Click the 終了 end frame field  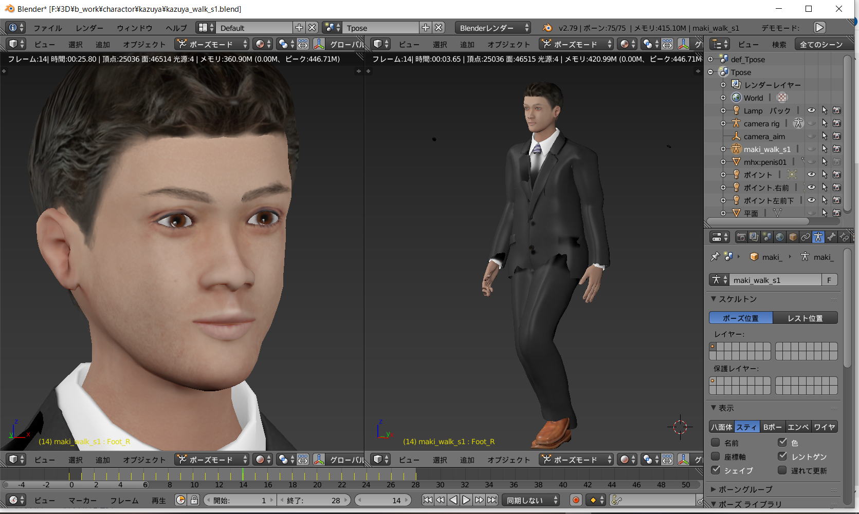pos(313,500)
